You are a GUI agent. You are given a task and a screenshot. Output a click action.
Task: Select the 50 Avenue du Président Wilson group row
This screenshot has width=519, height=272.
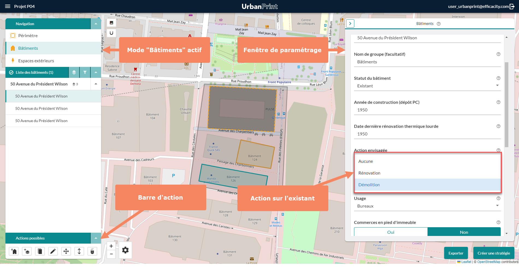coord(48,84)
